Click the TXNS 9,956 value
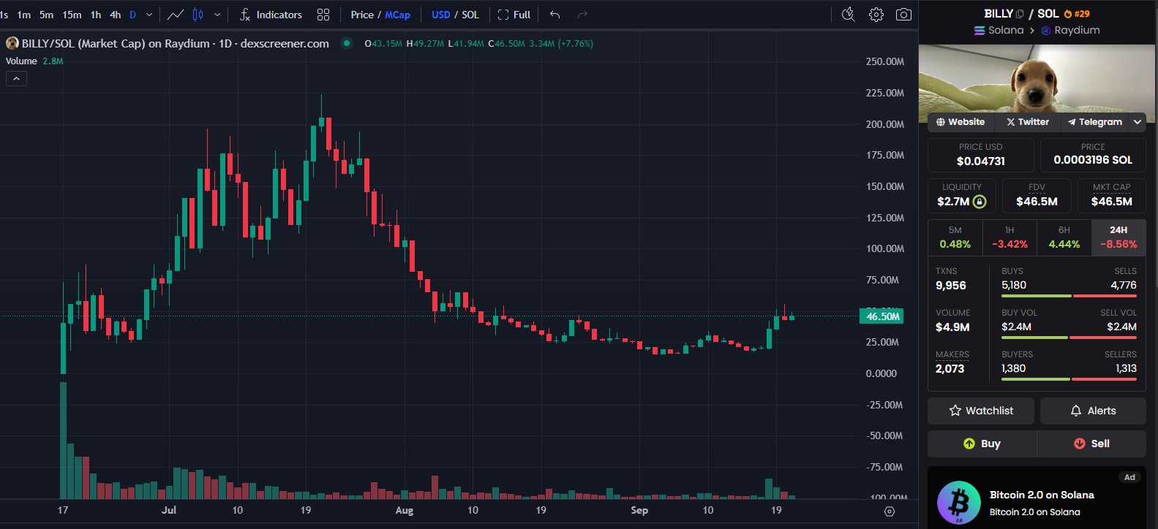The width and height of the screenshot is (1158, 529). pos(951,286)
